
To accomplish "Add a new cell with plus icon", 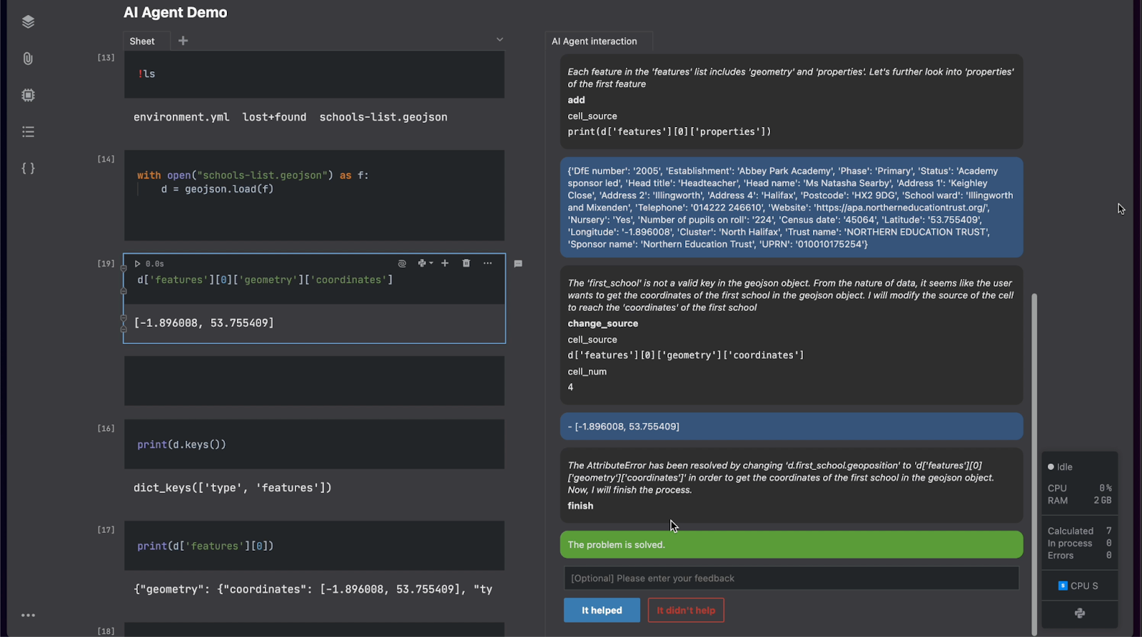I will pyautogui.click(x=445, y=263).
